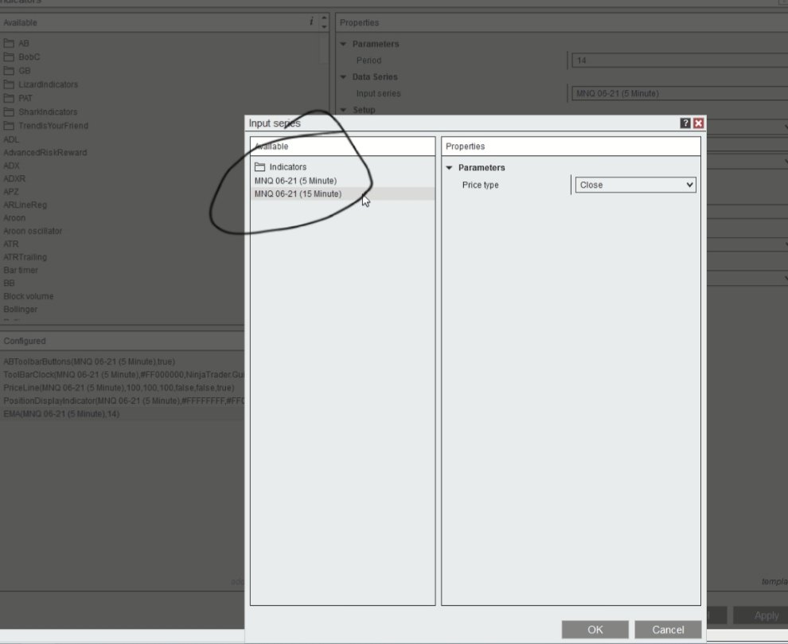Select APZ indicator
The height and width of the screenshot is (644, 788).
click(11, 192)
